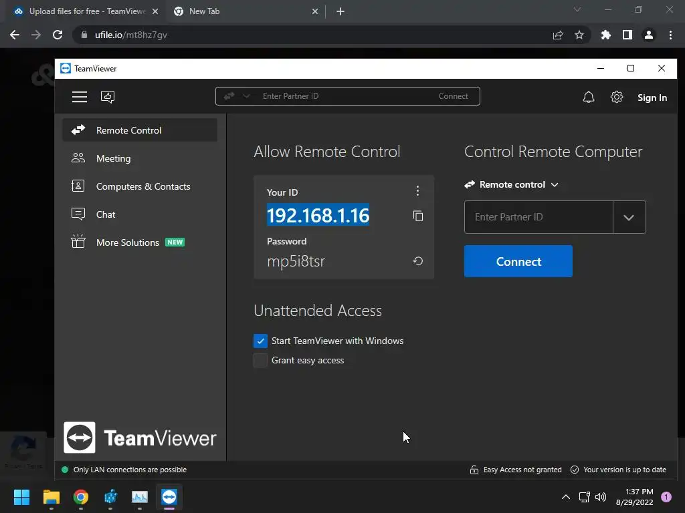The height and width of the screenshot is (513, 685).
Task: Click the highlighted ID 192.168.1.16
Action: tap(318, 215)
